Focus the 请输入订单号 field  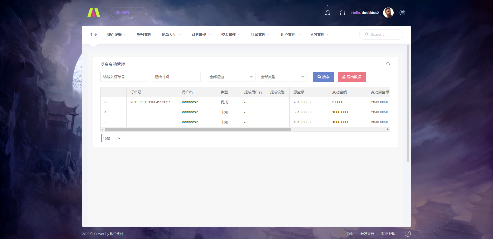[x=125, y=77]
